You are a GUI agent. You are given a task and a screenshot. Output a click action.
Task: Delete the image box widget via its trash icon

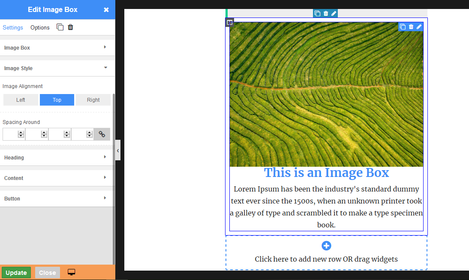pos(411,27)
